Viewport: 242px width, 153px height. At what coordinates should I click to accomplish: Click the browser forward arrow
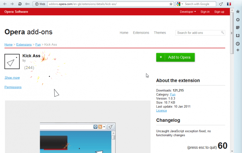click(12, 4)
